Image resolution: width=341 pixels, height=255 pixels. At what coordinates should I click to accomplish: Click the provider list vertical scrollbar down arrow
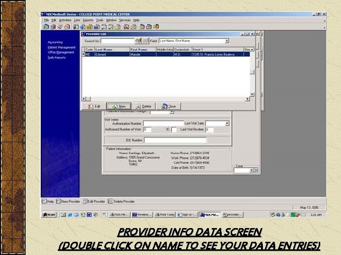(252, 94)
